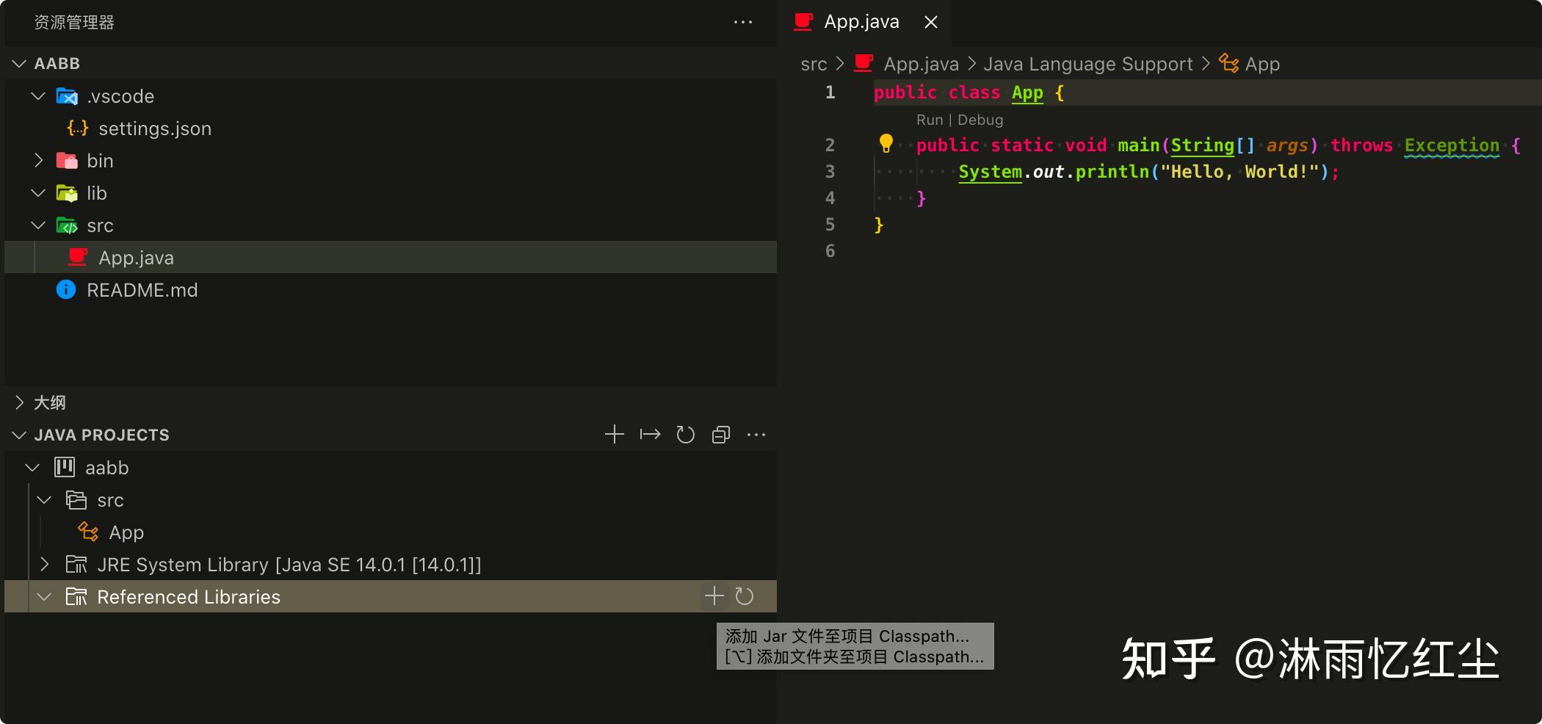Expand the bin folder
This screenshot has width=1542, height=724.
tap(38, 160)
